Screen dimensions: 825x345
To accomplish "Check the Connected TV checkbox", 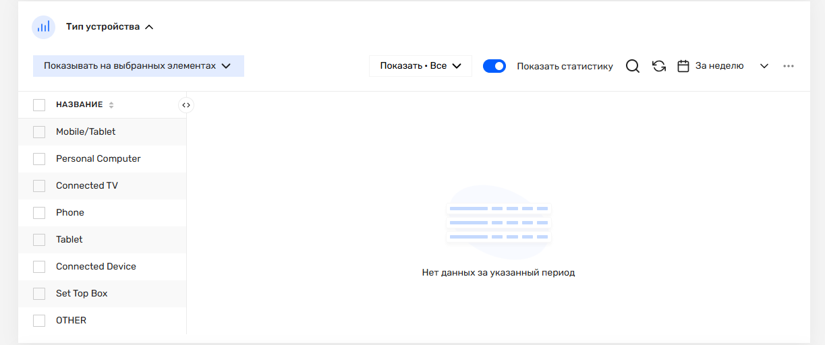I will 39,186.
